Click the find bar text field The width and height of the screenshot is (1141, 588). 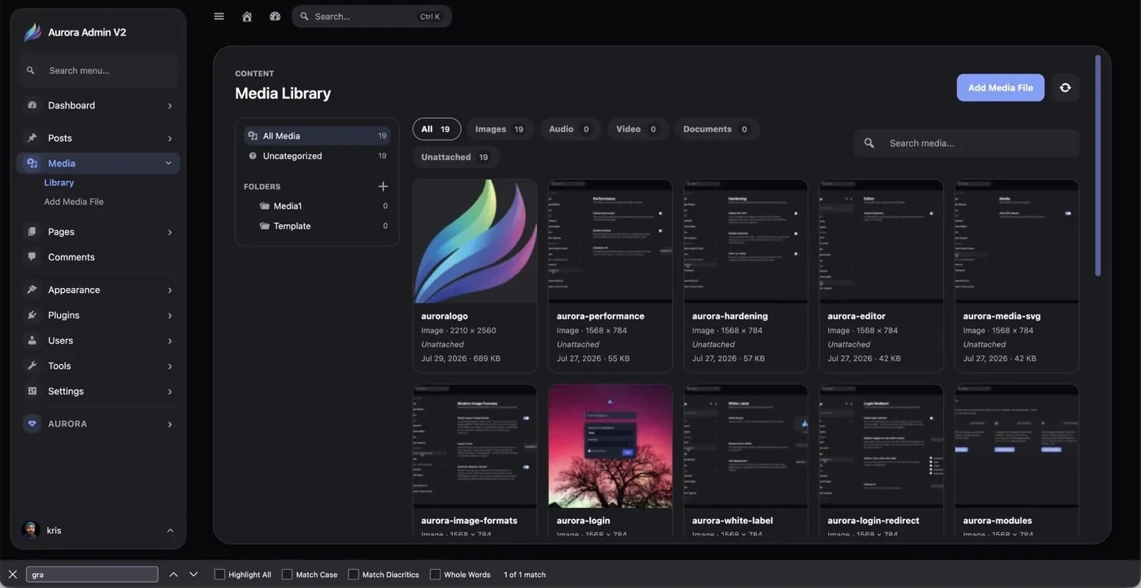(92, 575)
